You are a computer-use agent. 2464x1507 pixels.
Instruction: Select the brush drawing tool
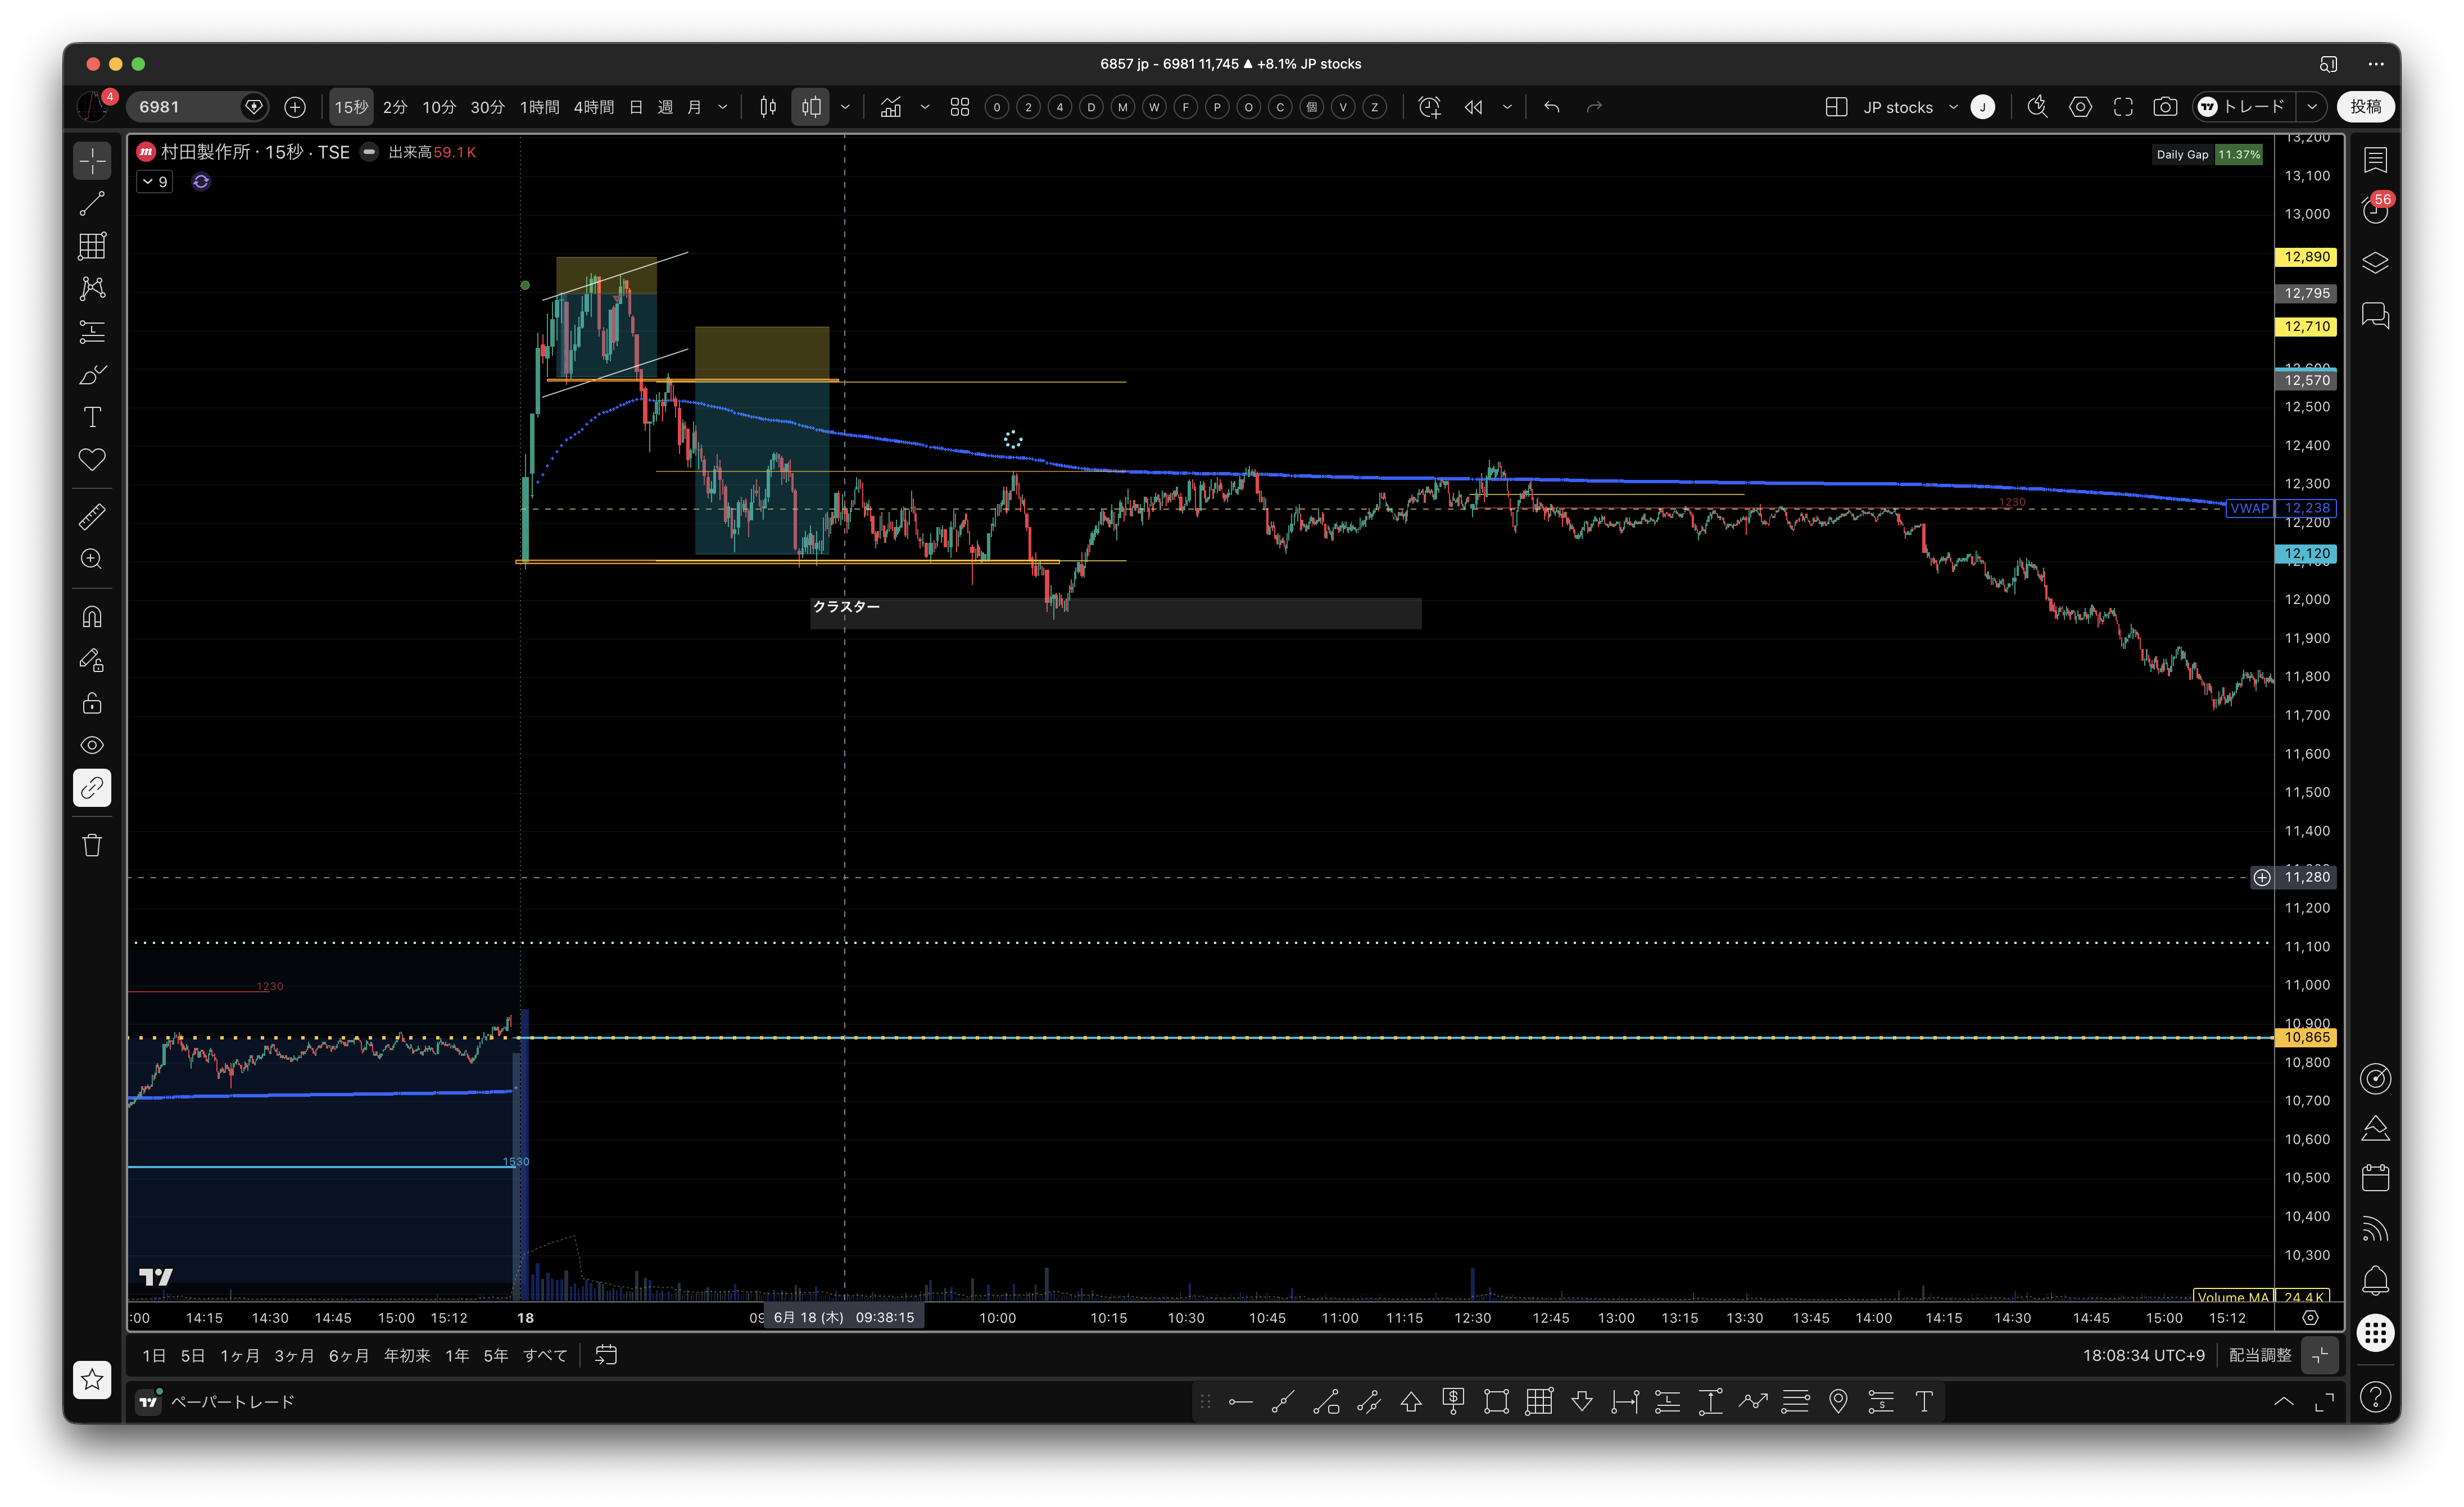(92, 375)
